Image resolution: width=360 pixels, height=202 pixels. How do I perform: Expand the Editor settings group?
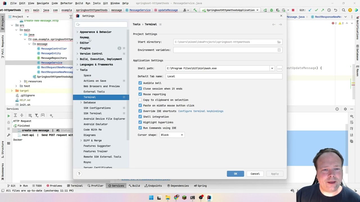[77, 43]
